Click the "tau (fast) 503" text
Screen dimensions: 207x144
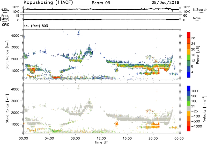coord(36,26)
